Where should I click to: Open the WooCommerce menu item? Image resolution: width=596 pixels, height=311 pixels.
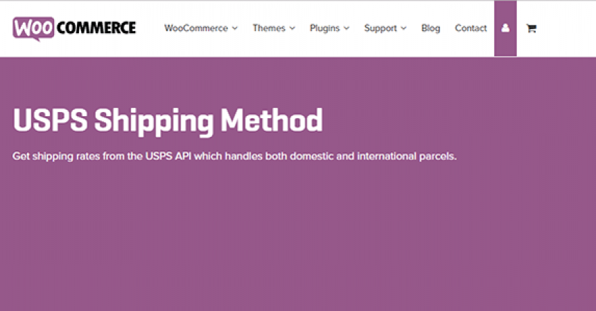click(x=195, y=28)
